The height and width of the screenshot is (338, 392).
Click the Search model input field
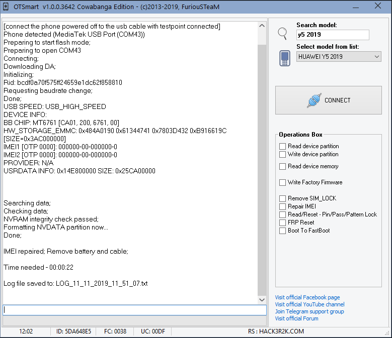click(333, 35)
